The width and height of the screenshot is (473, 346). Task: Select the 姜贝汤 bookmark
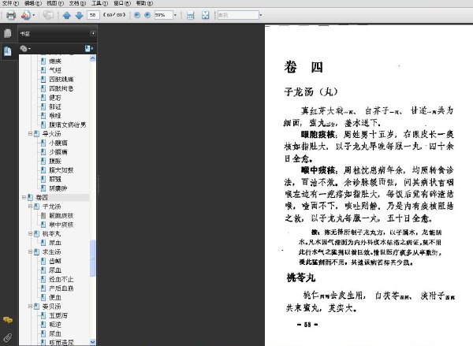(x=51, y=307)
